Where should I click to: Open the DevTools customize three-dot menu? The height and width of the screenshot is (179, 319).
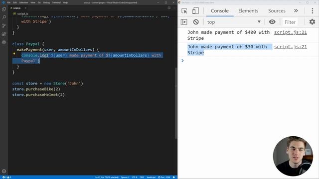[313, 11]
